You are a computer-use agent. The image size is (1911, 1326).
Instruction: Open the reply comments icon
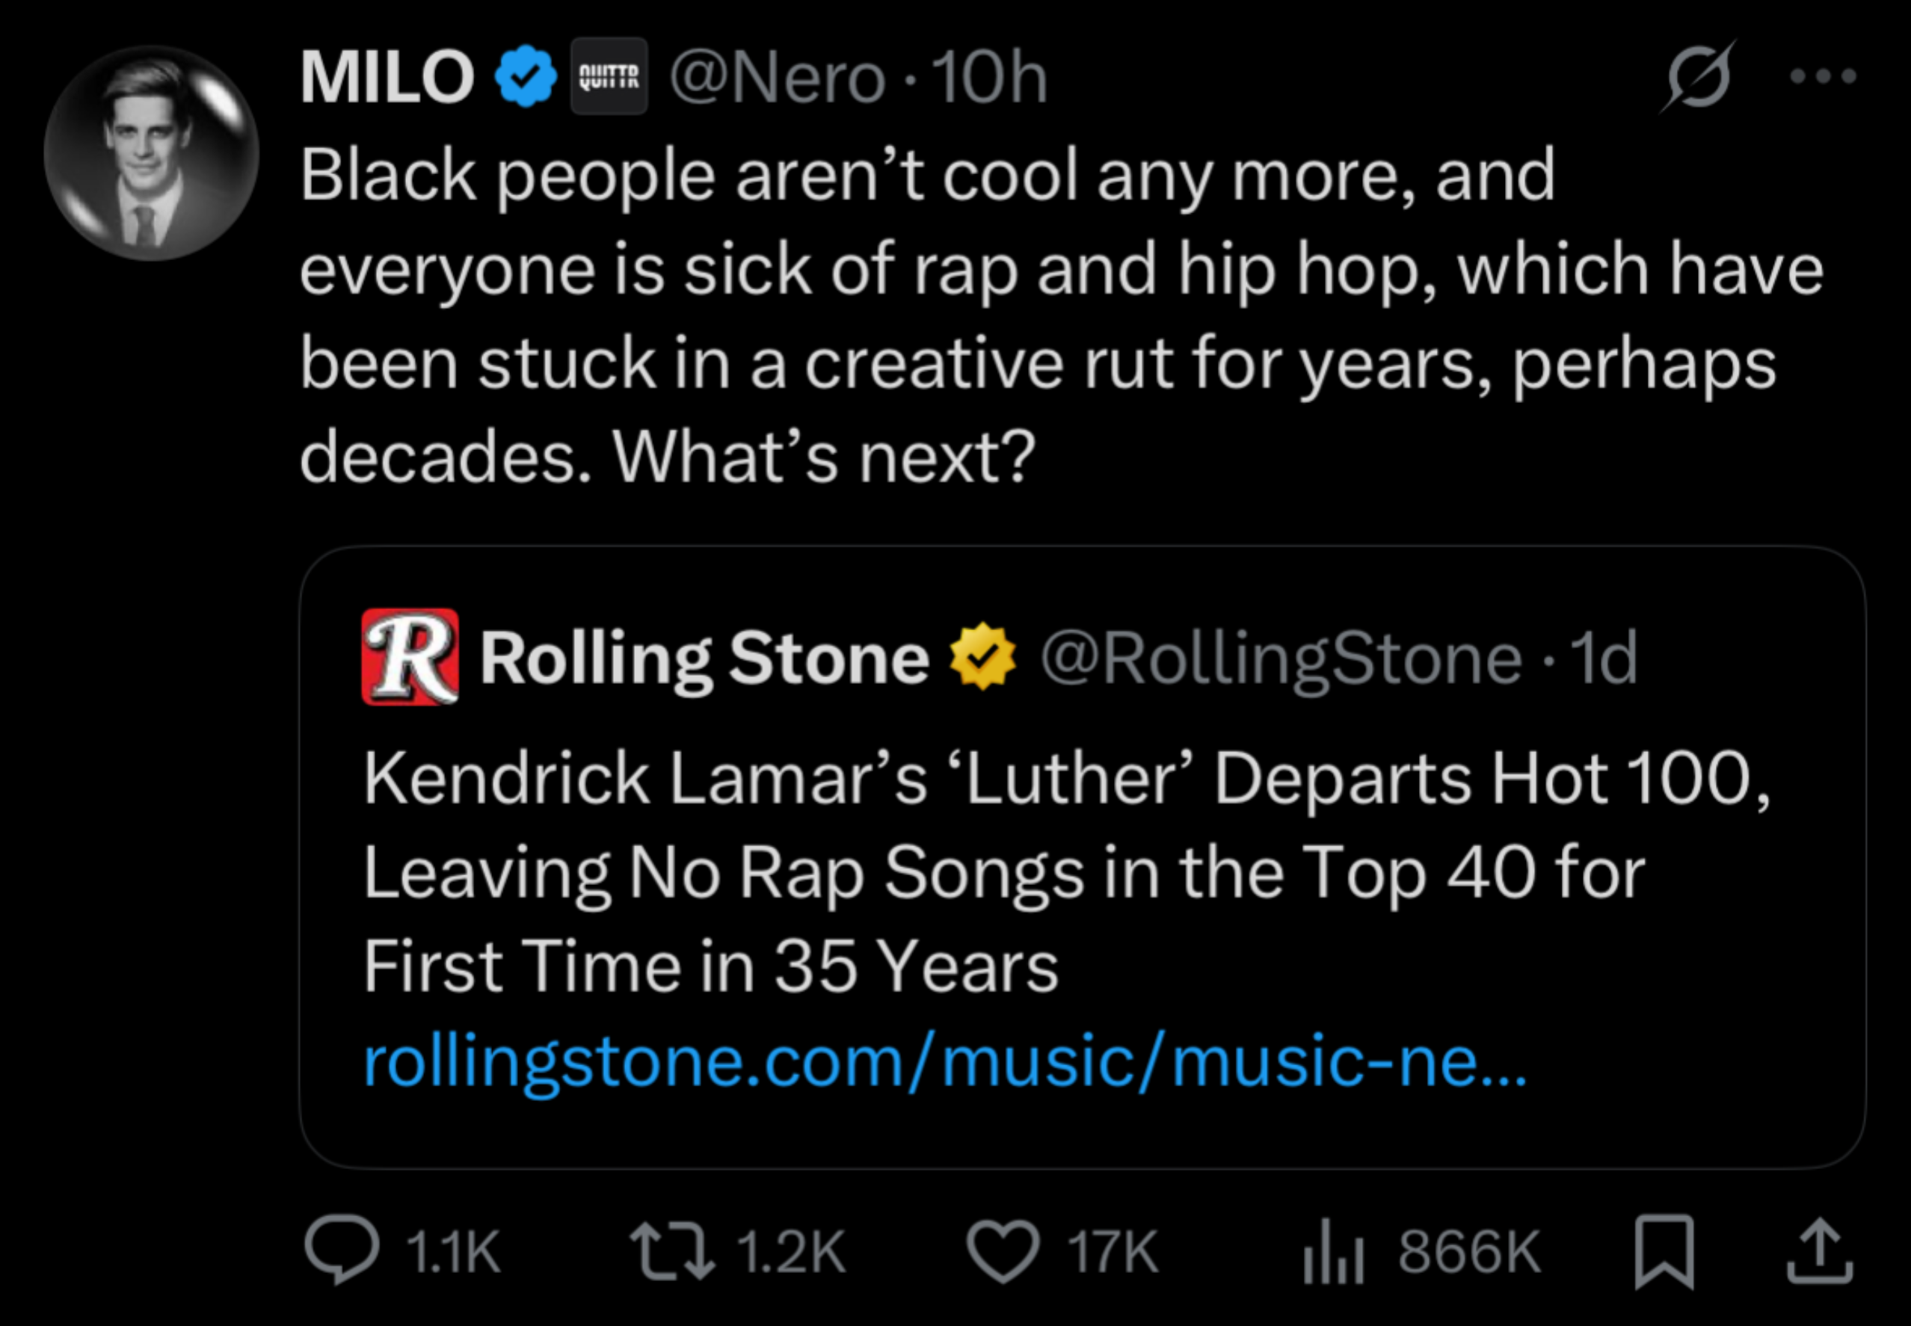(342, 1250)
